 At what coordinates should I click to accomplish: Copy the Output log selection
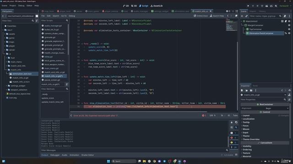(x=236, y=123)
